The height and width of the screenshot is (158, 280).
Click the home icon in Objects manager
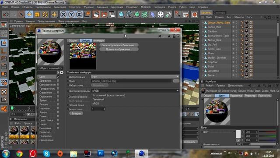tap(269, 17)
